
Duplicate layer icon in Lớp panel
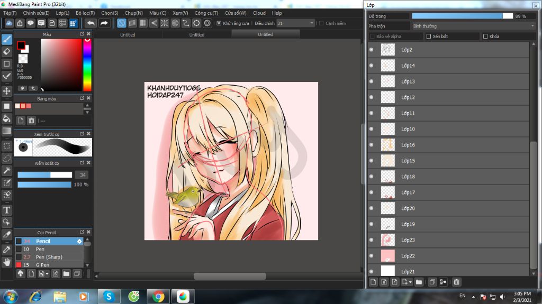pyautogui.click(x=432, y=282)
